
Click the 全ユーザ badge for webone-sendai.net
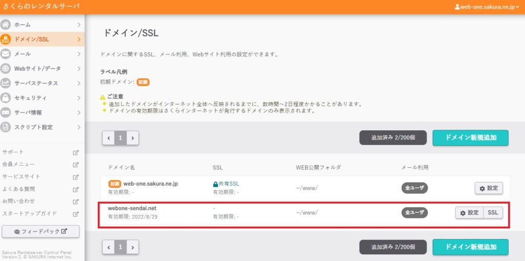[414, 213]
